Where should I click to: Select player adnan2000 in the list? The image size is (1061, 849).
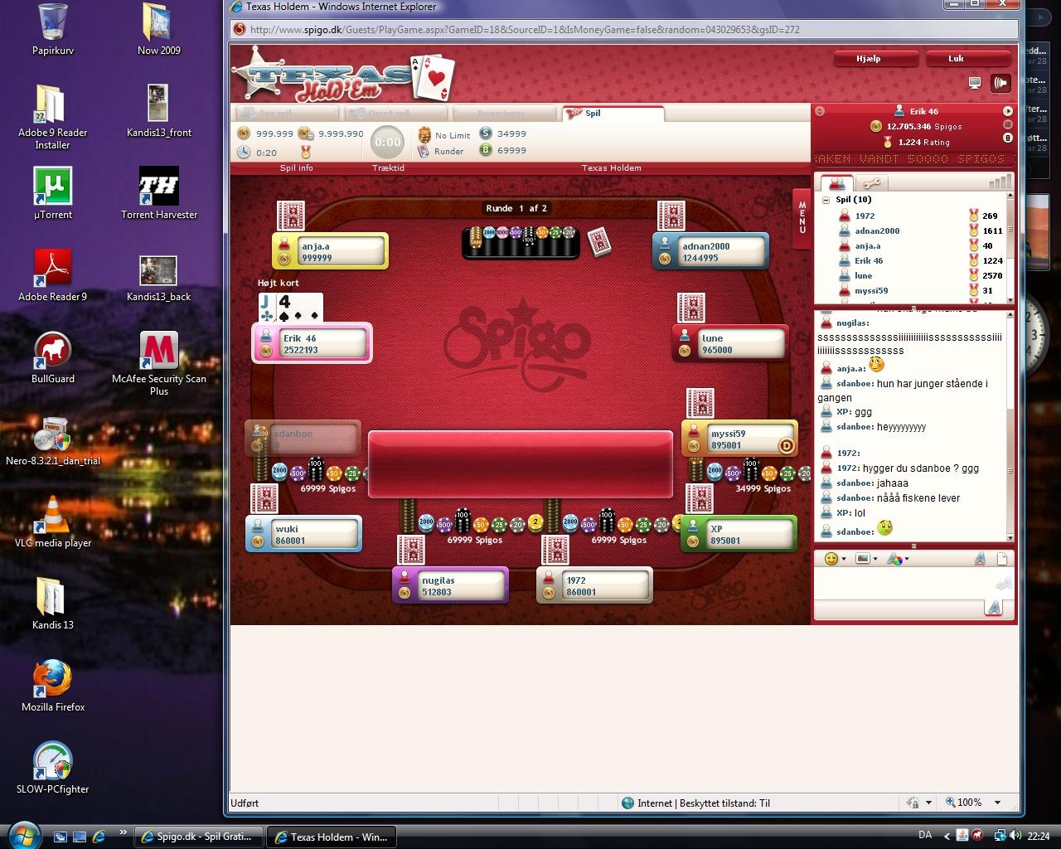tap(877, 231)
